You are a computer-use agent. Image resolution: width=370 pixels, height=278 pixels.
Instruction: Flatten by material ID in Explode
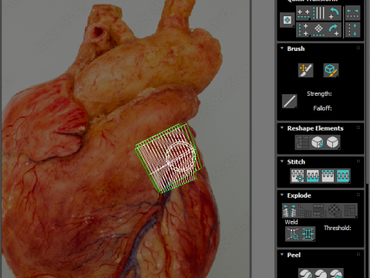coord(335,211)
